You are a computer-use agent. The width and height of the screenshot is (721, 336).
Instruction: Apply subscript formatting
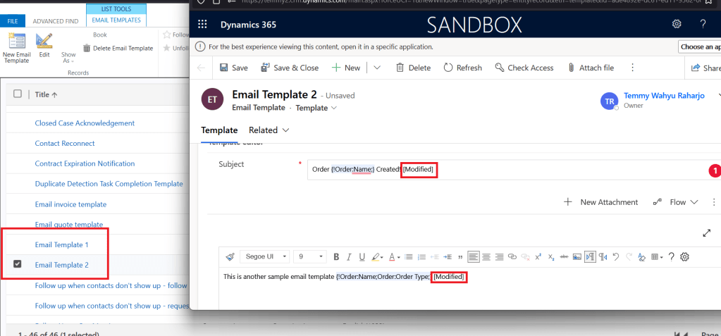[x=551, y=256]
